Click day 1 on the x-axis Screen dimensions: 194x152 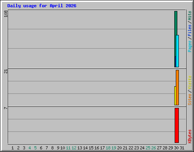click(13, 148)
